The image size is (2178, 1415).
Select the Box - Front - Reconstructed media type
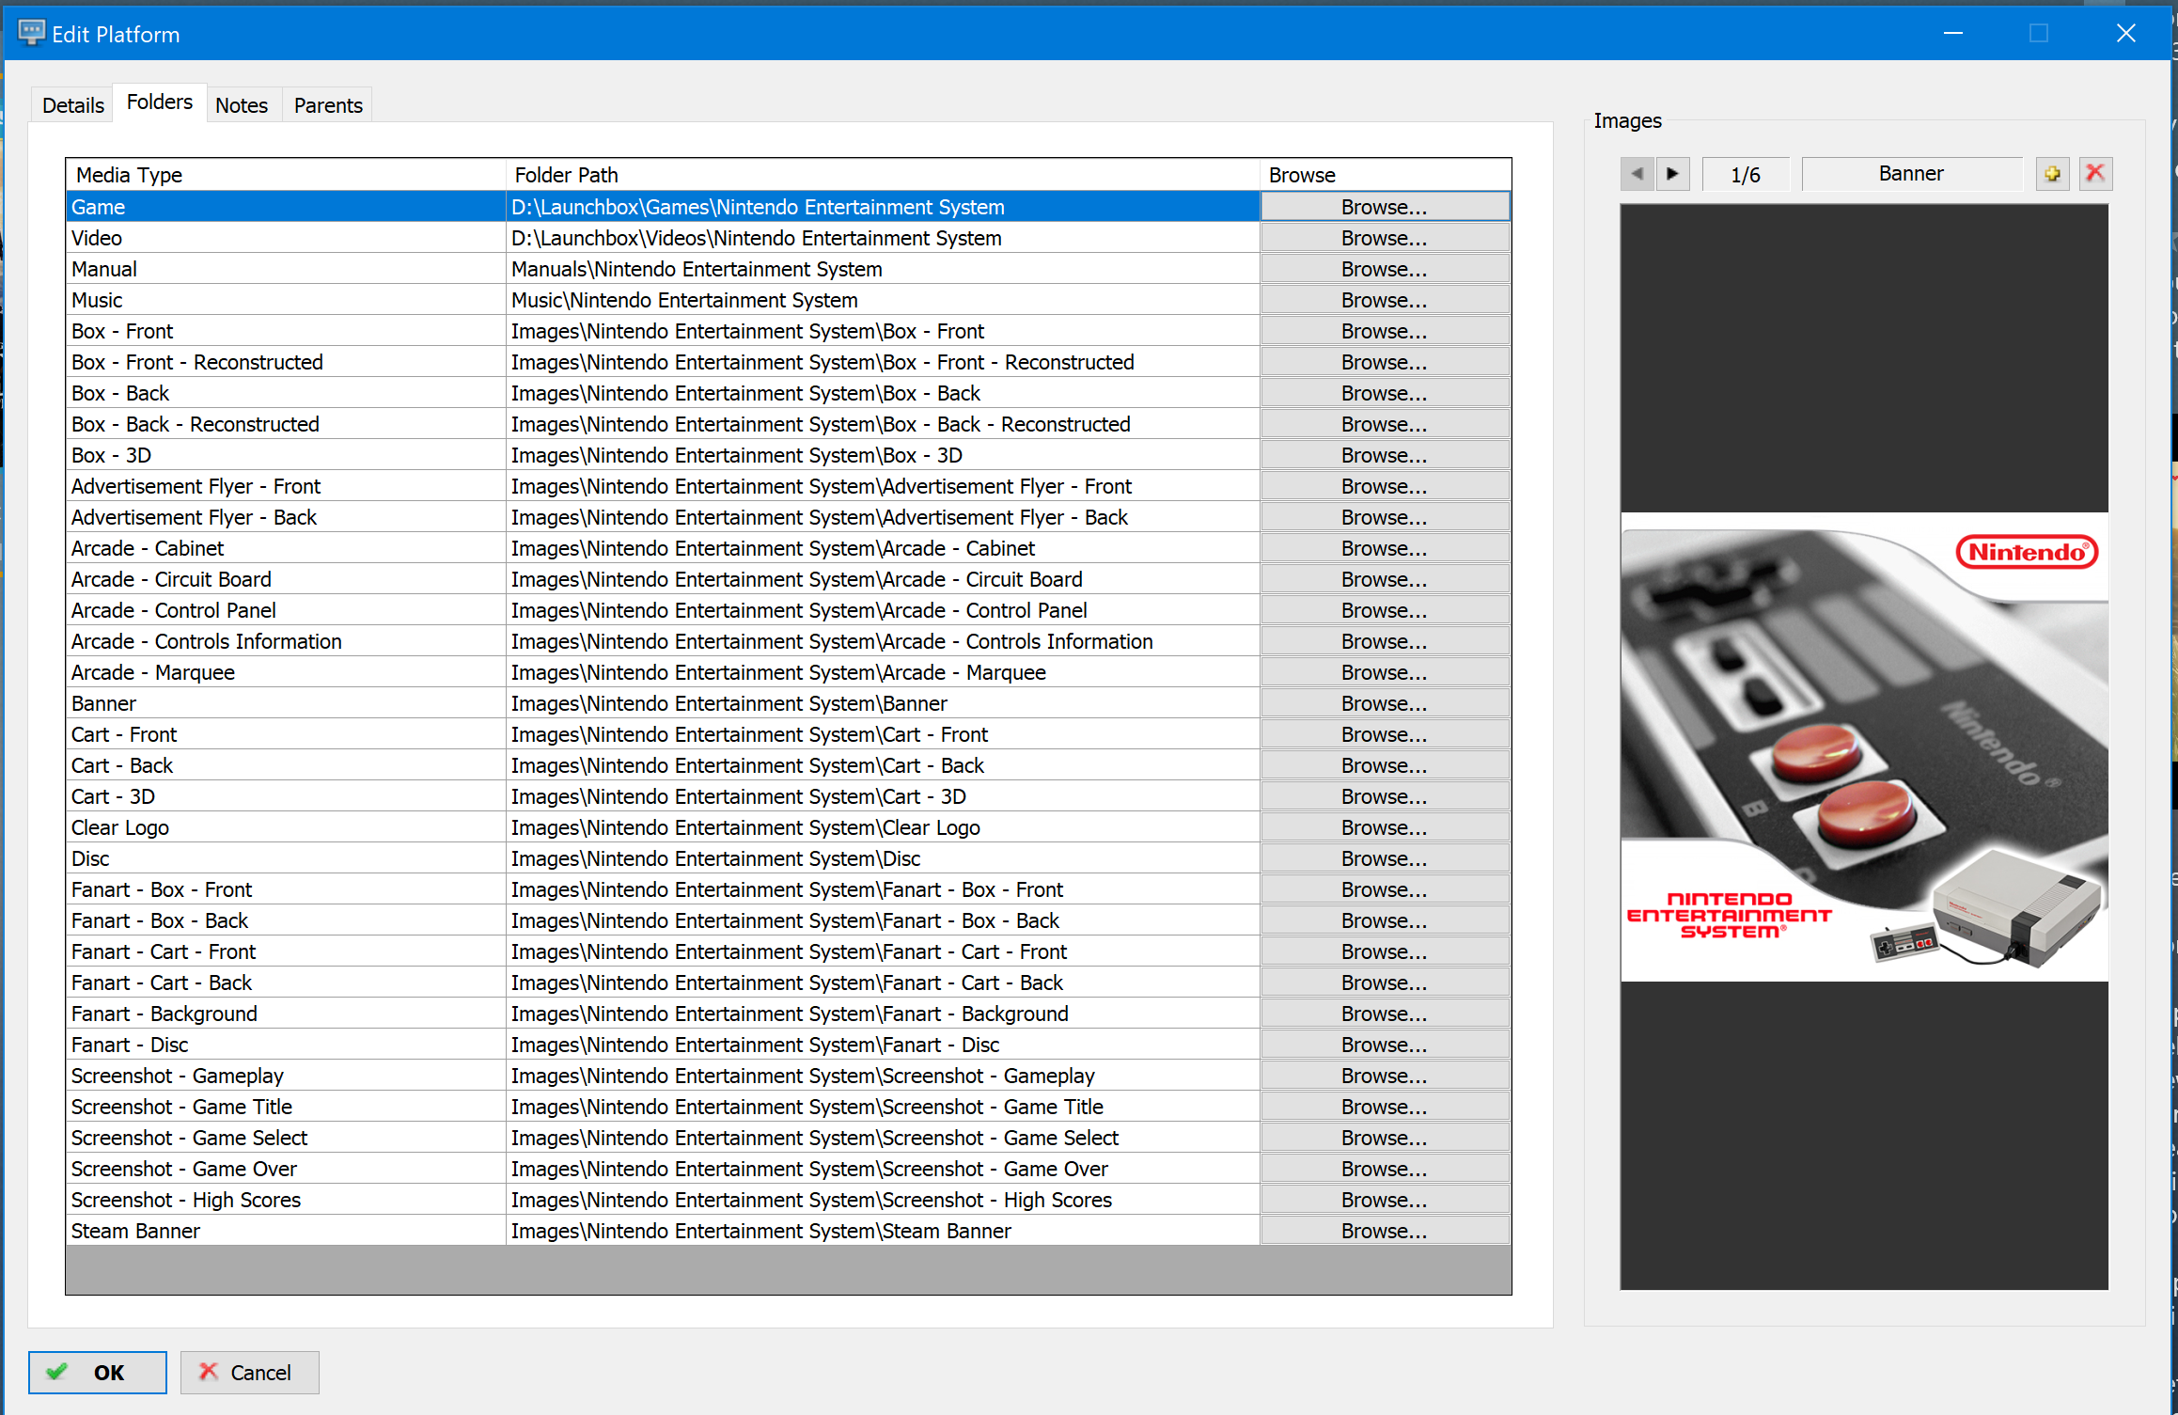tap(286, 362)
